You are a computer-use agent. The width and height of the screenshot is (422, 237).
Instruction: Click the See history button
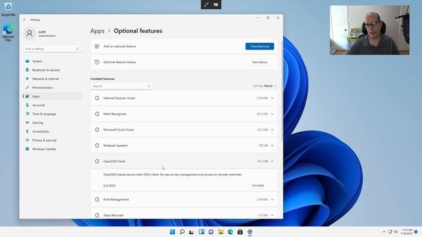260,62
